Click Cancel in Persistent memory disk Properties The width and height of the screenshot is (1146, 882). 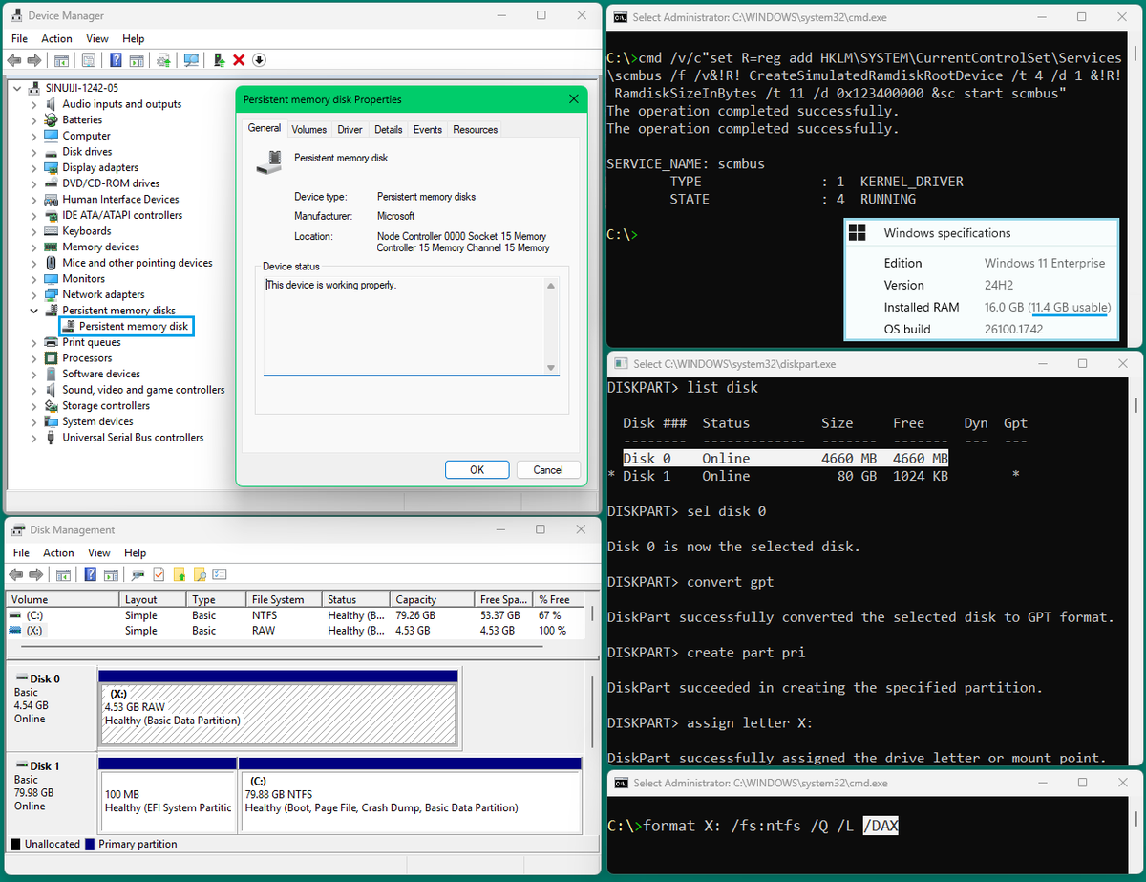tap(548, 469)
